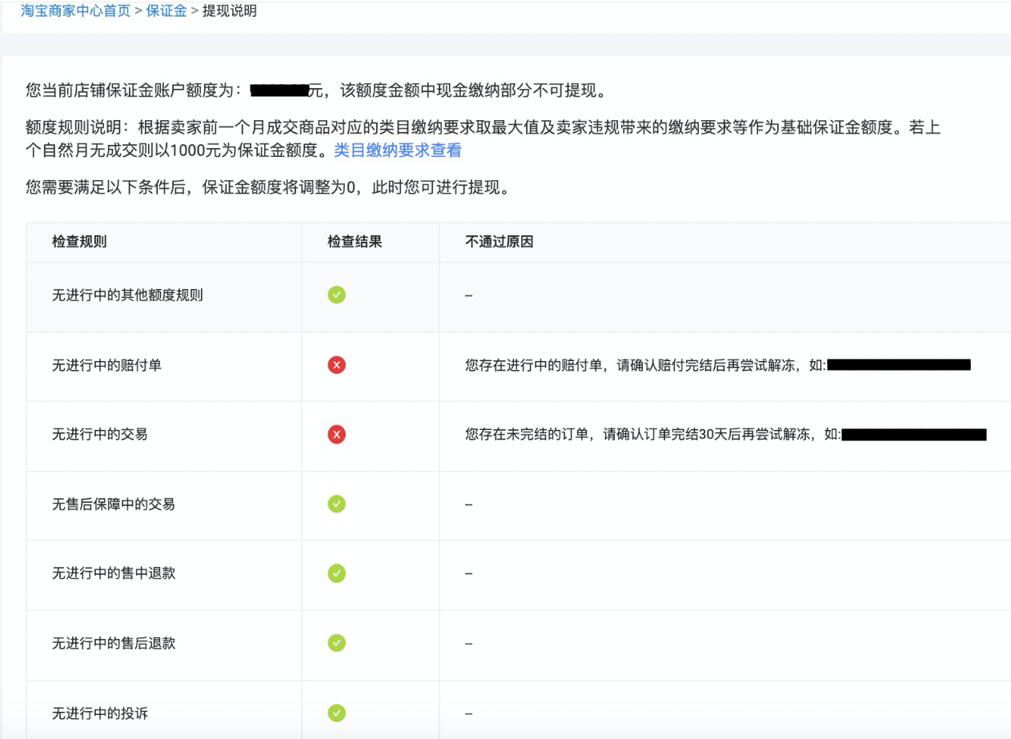Screen dimensions: 1011x739
Task: Click the 检查规则 column header
Action: [x=79, y=242]
